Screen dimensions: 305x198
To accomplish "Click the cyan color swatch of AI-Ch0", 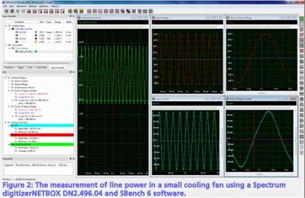I will pos(36,32).
